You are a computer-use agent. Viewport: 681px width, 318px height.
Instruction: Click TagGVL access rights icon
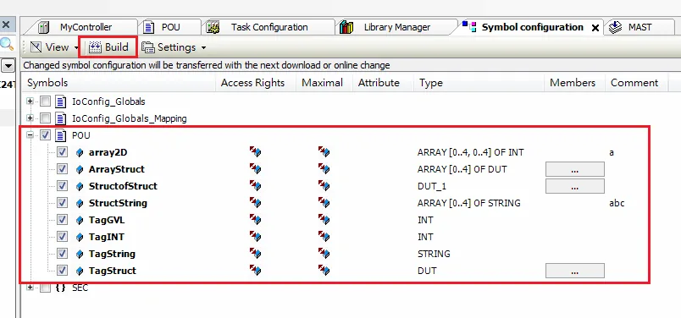click(x=255, y=220)
